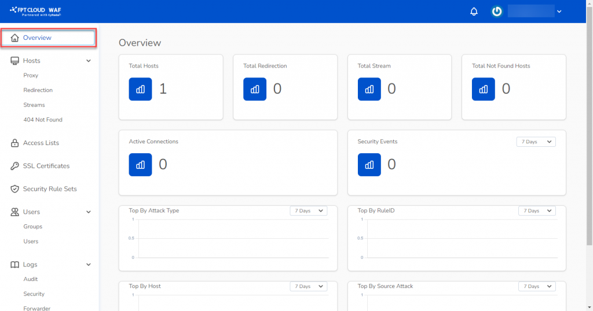Click the power icon in header

click(x=496, y=12)
